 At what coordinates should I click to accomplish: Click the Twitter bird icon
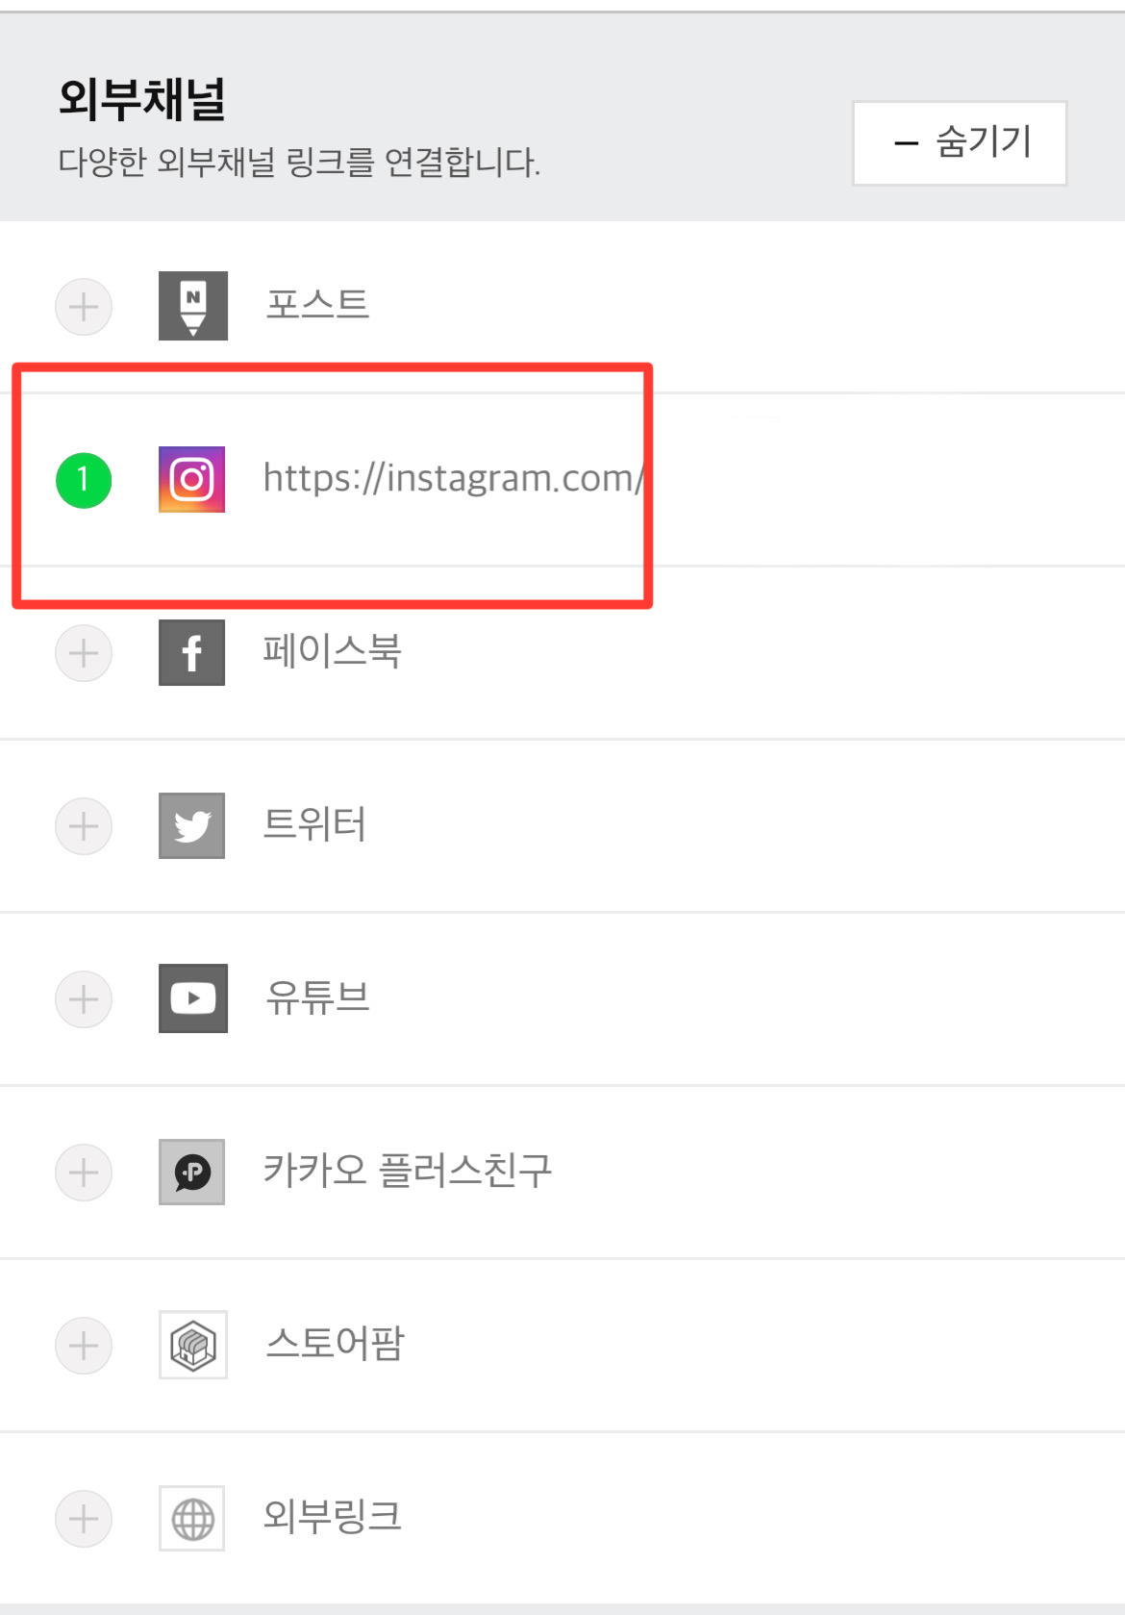click(x=192, y=825)
